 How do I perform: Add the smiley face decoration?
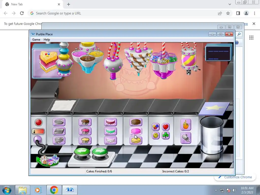156,136
